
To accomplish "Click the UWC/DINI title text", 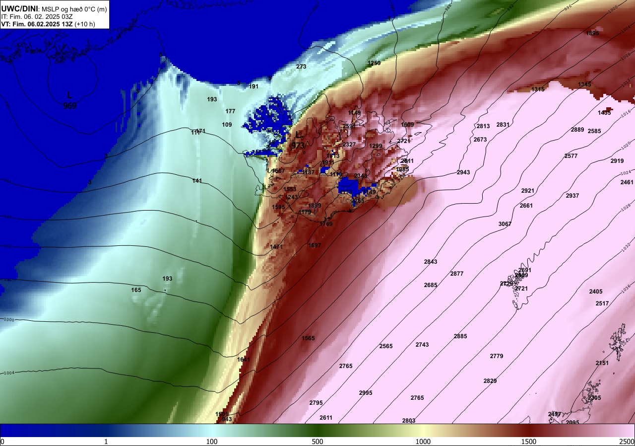I will click(19, 8).
